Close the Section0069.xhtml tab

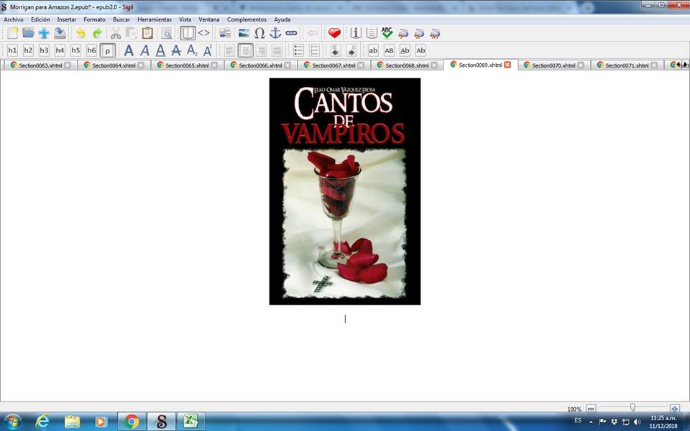tap(507, 65)
